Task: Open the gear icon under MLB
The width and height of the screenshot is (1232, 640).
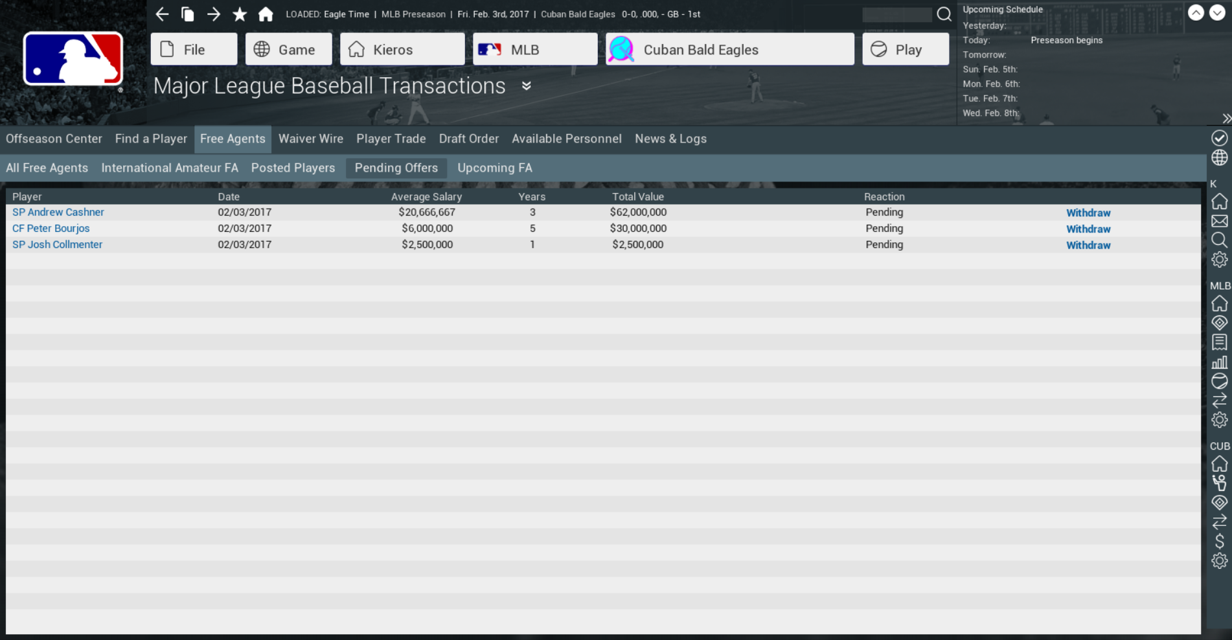Action: point(1219,420)
